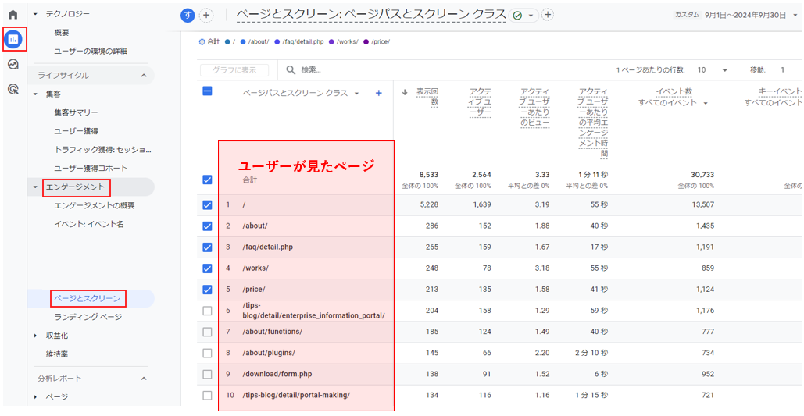Viewport: 804px width, 416px height.
Task: Open dropdown arrow next to check icon
Action: click(531, 16)
